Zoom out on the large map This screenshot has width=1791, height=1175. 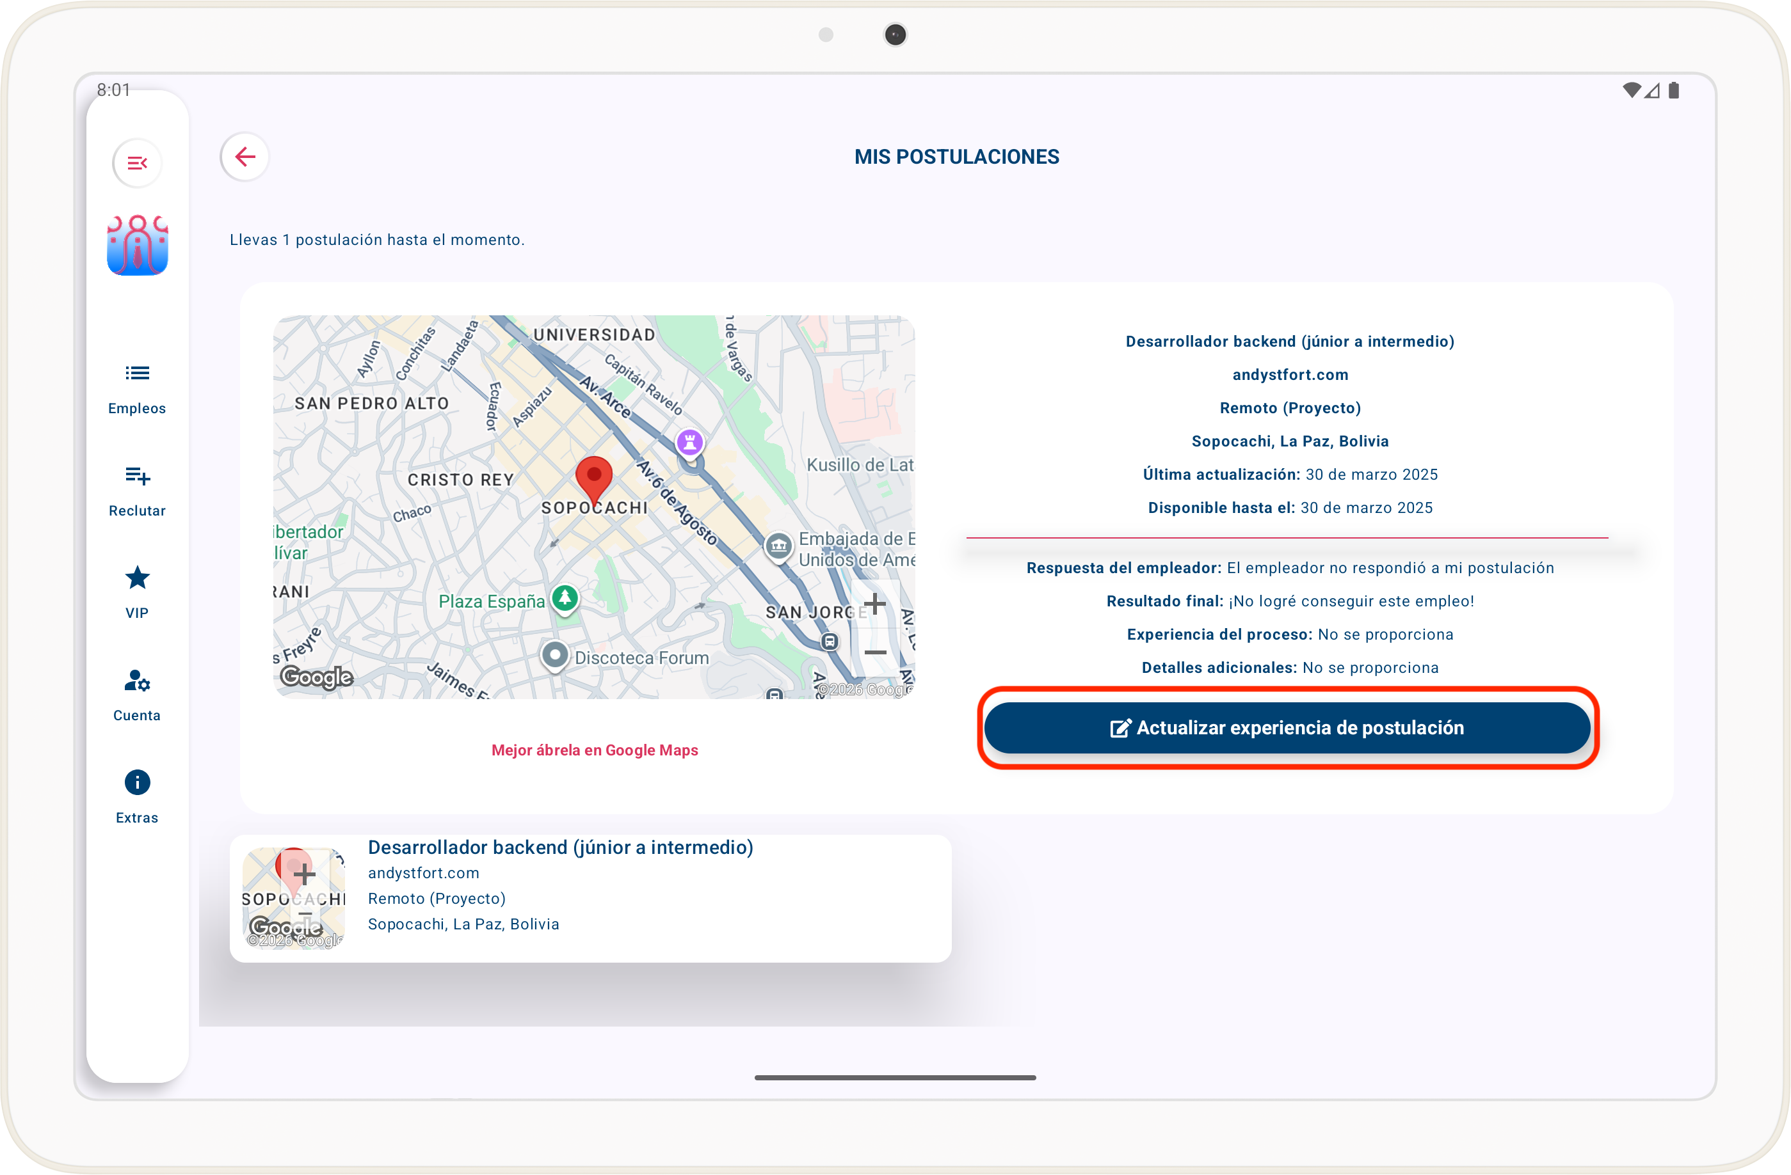click(x=874, y=652)
